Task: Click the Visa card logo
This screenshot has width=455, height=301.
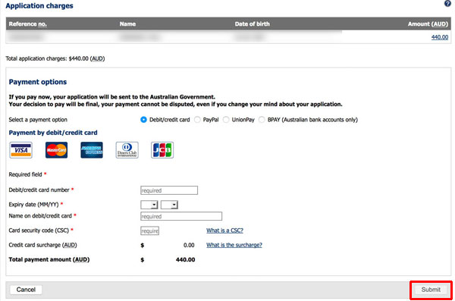Action: pyautogui.click(x=21, y=150)
